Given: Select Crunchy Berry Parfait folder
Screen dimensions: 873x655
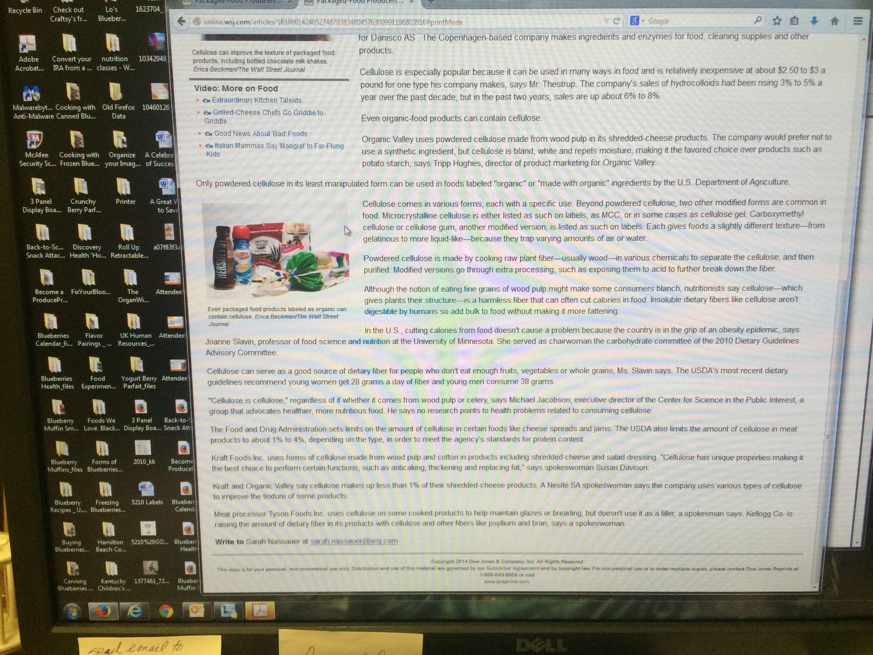Looking at the screenshot, I should click(84, 195).
